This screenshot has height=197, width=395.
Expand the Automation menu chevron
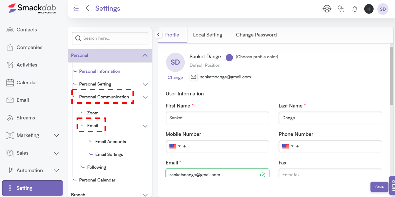point(56,171)
